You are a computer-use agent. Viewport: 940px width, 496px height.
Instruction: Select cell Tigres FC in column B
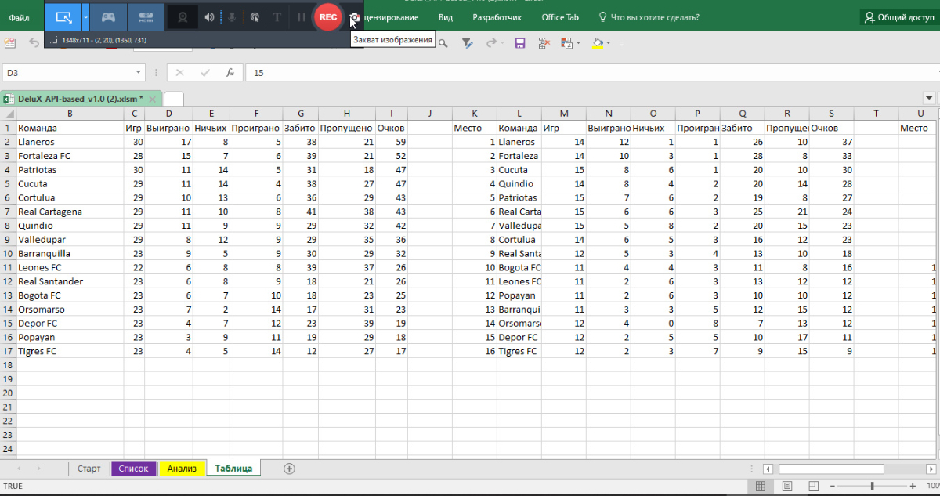tap(69, 351)
